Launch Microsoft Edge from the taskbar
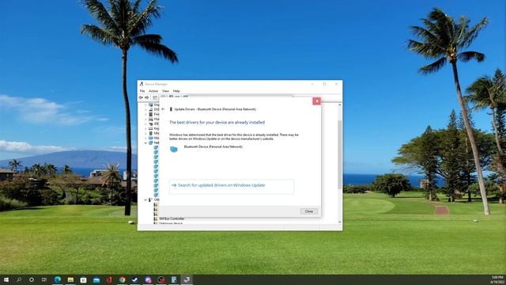 58,279
